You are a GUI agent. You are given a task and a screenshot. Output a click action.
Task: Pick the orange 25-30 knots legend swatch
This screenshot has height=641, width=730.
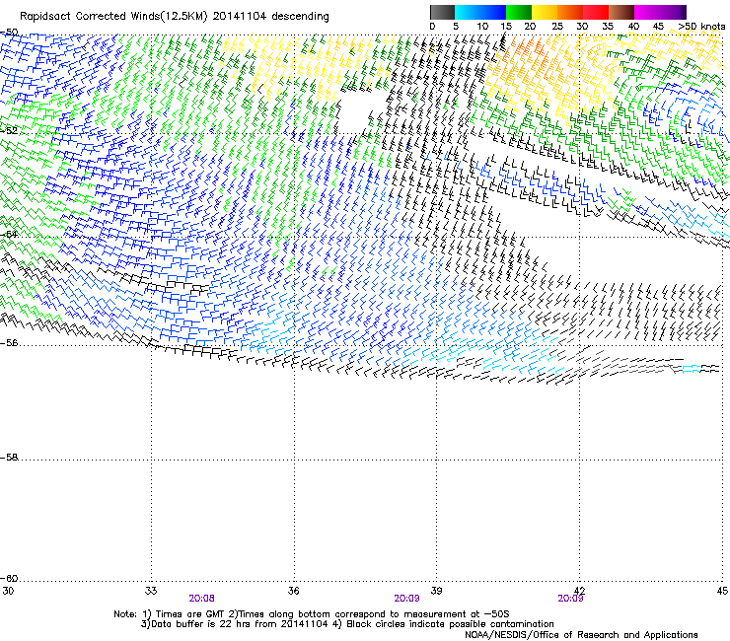click(570, 12)
